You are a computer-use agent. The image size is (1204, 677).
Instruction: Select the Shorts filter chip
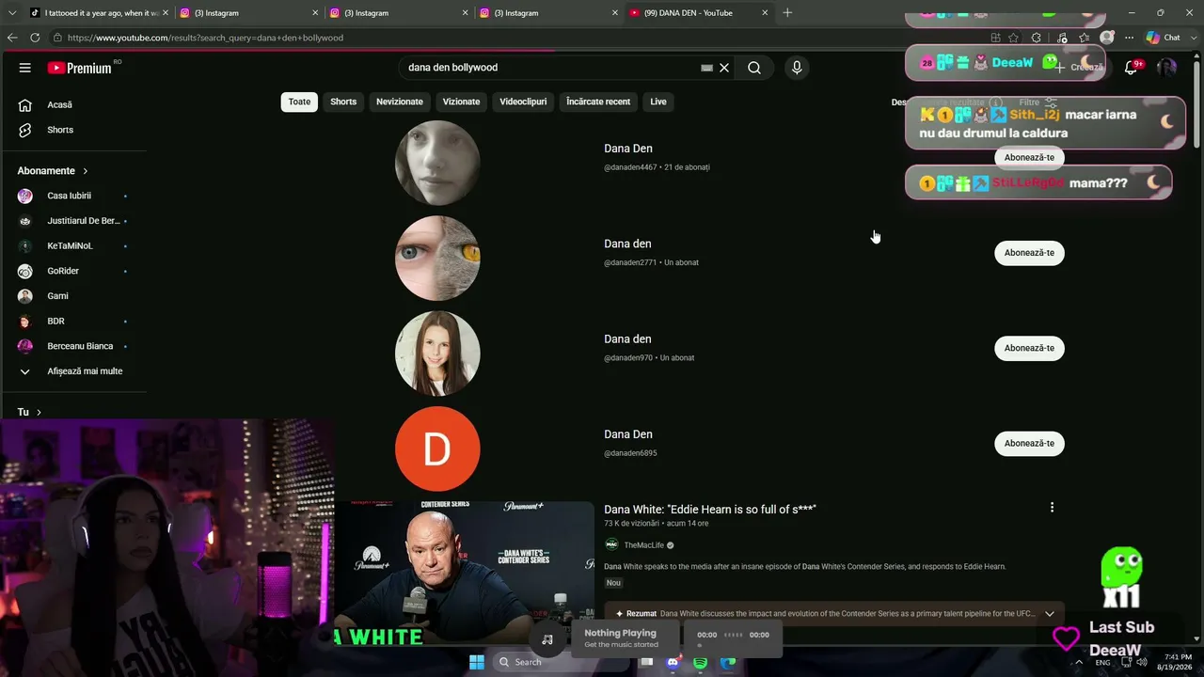pos(343,102)
